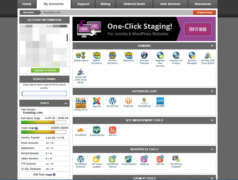Viewport: 238px width, 180px height.
Task: Collapse the Domains section
Action: (x=212, y=46)
